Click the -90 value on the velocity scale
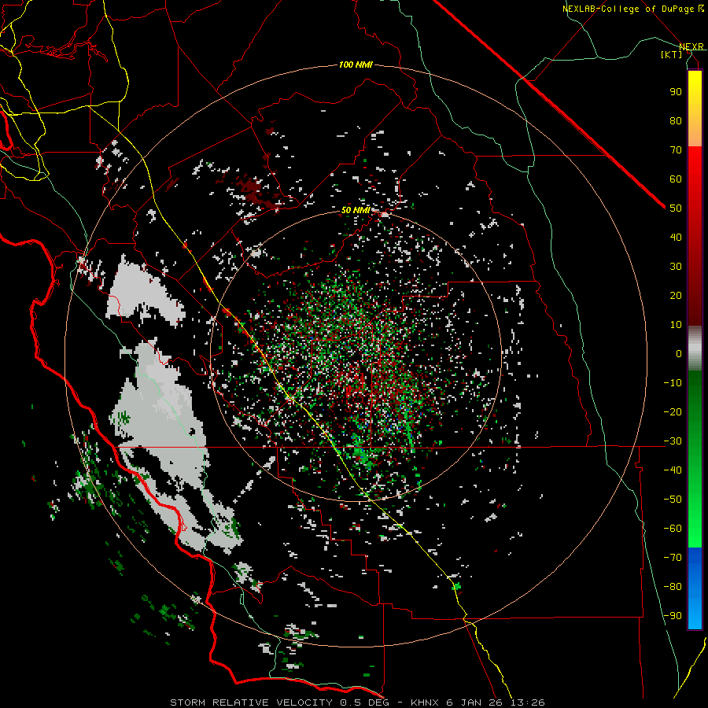 pos(673,616)
